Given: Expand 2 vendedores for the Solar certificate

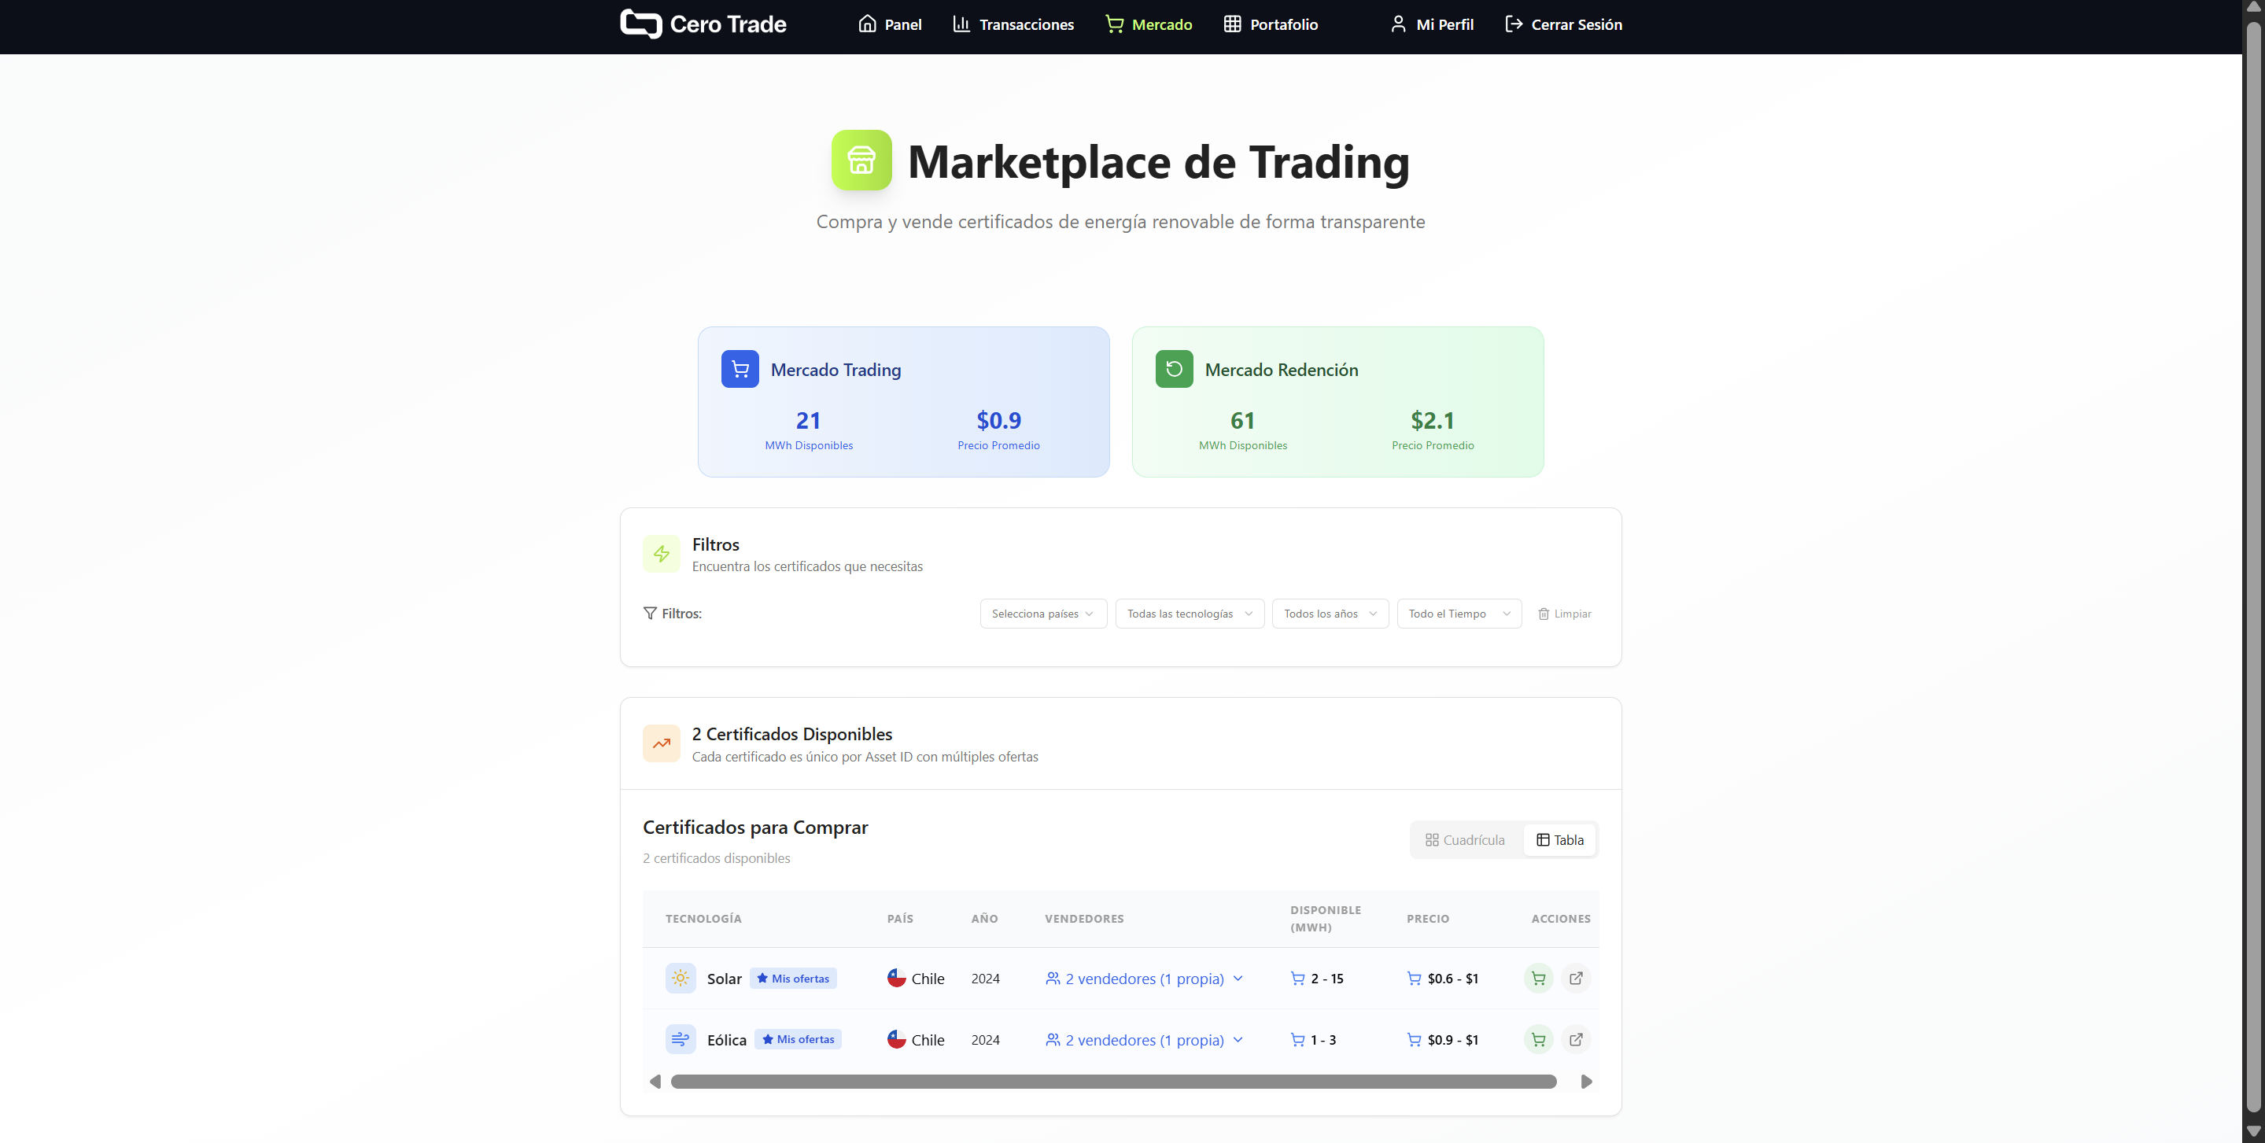Looking at the screenshot, I should [x=1143, y=978].
